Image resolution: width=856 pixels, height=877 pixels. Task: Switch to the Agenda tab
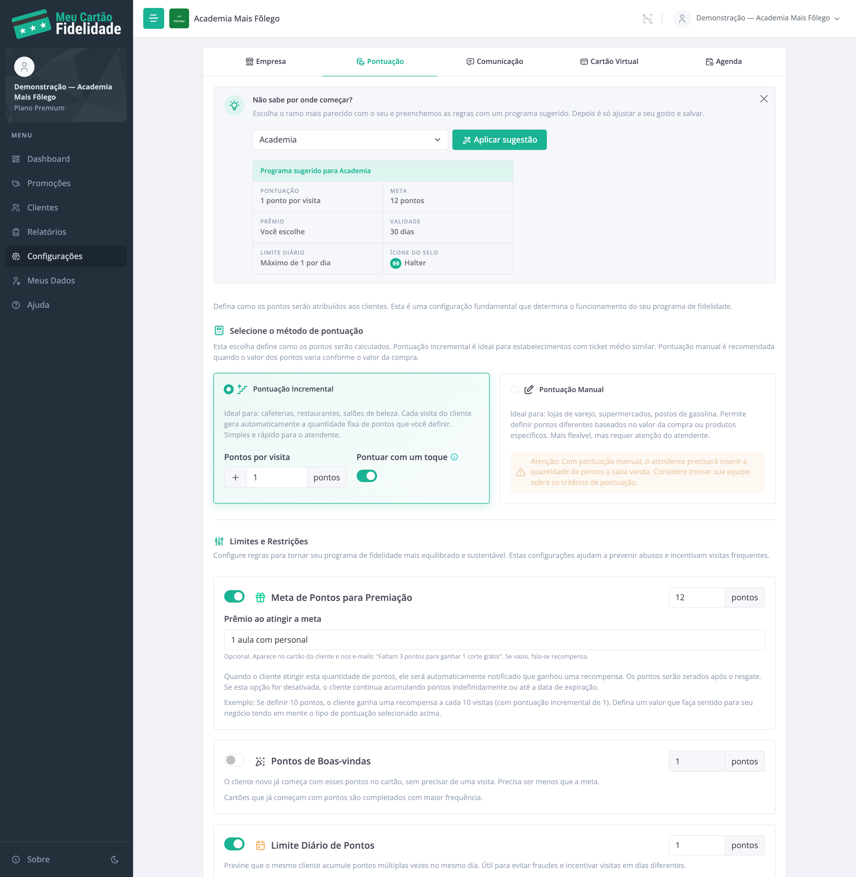coord(723,62)
